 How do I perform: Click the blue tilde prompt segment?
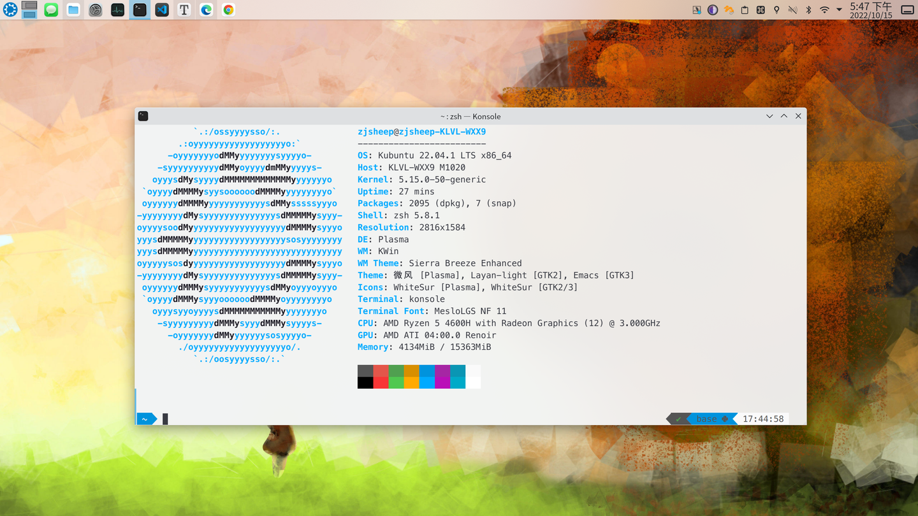[146, 419]
